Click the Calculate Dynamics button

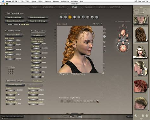click(x=15, y=85)
